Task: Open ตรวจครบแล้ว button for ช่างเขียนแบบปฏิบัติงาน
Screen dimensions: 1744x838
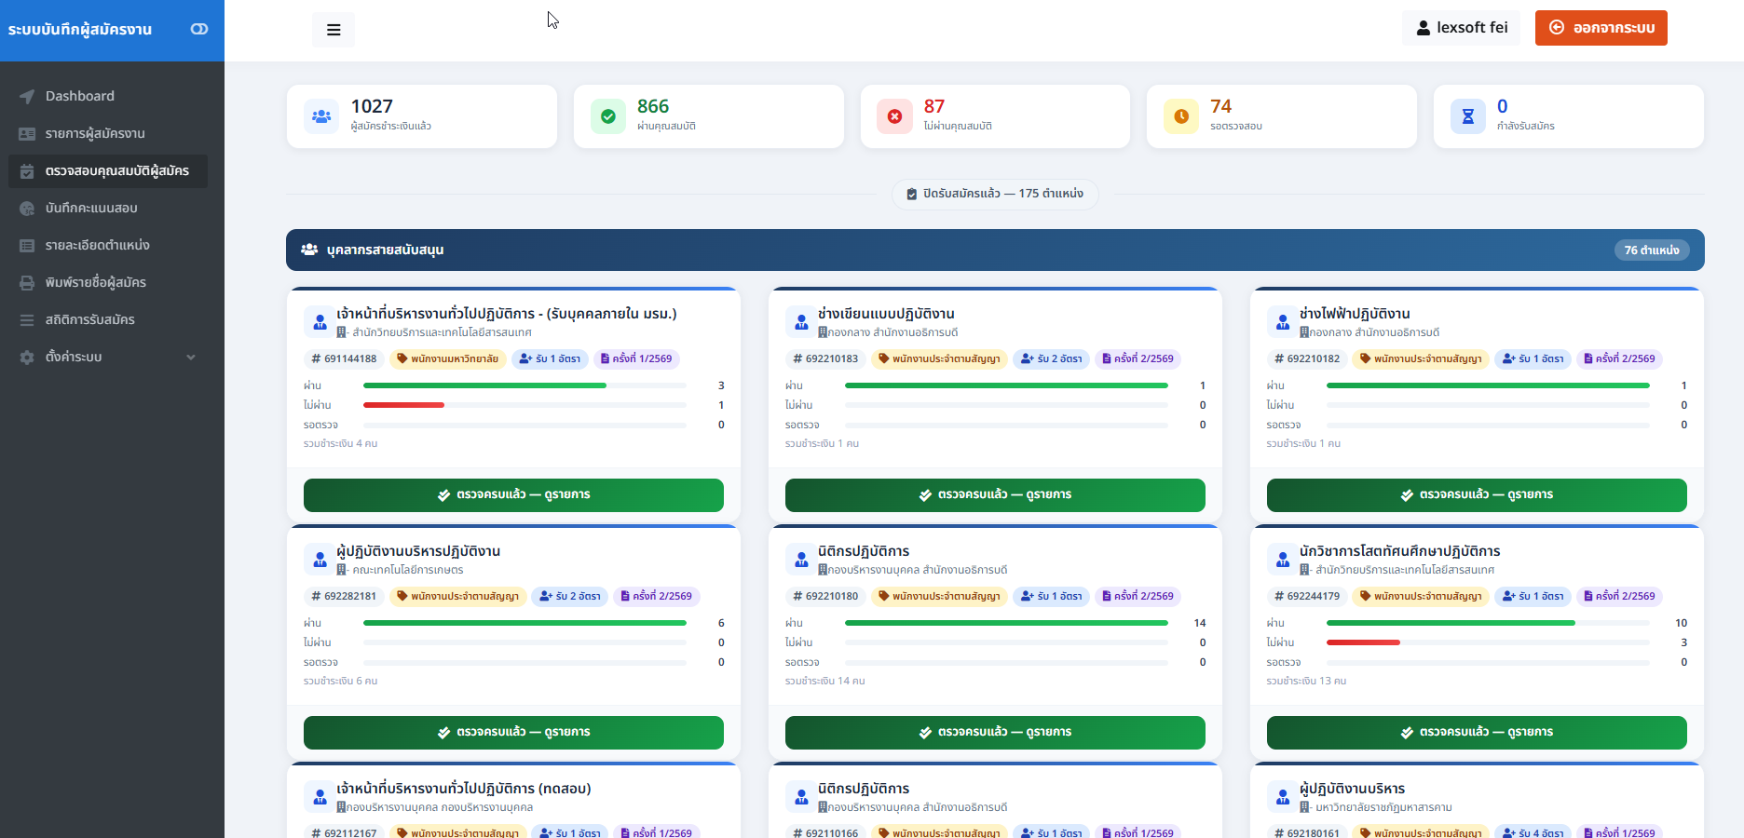Action: 995,495
